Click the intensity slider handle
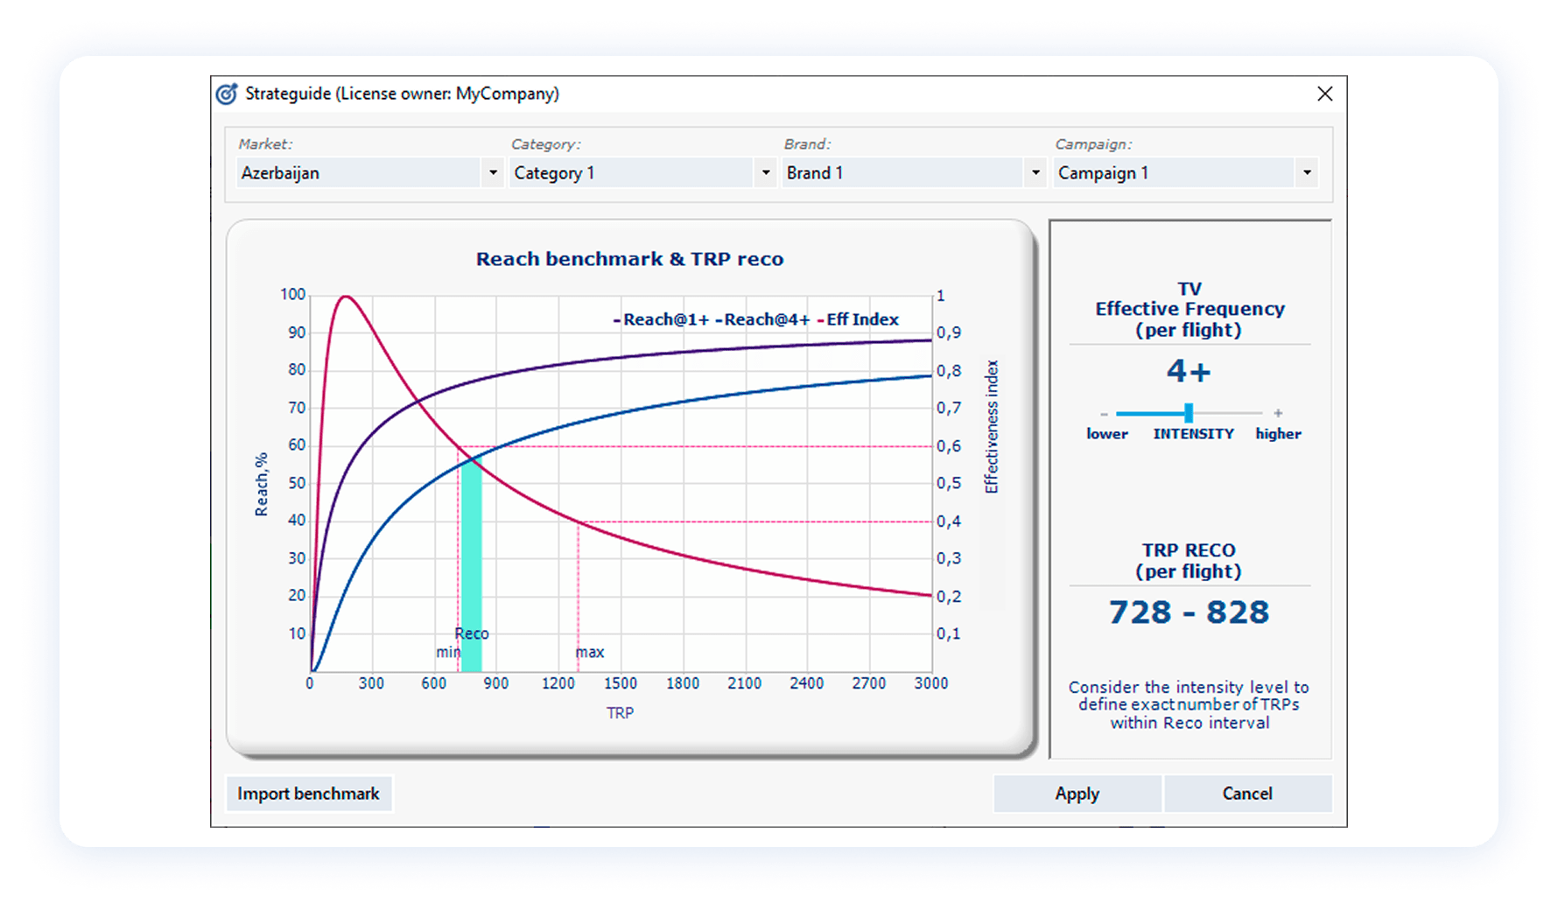The height and width of the screenshot is (910, 1558). [x=1189, y=412]
